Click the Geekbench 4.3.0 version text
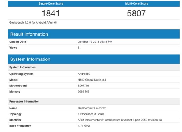This screenshot has height=132, width=182. 33,23
